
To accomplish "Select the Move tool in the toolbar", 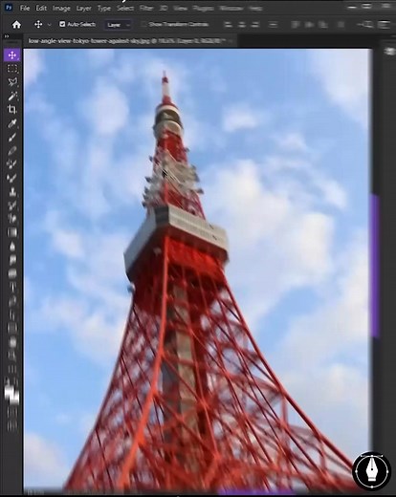I will pos(12,55).
